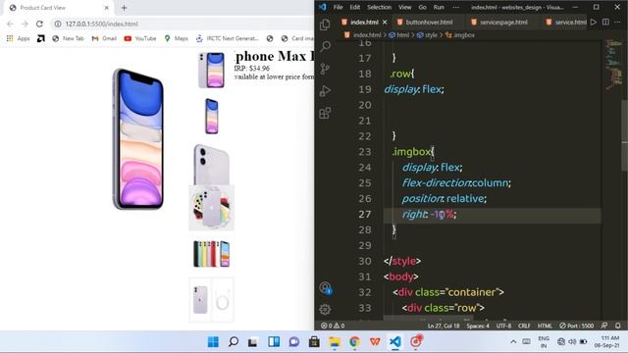Select single front-view phone thumbnail
628x353 pixels.
212,116
